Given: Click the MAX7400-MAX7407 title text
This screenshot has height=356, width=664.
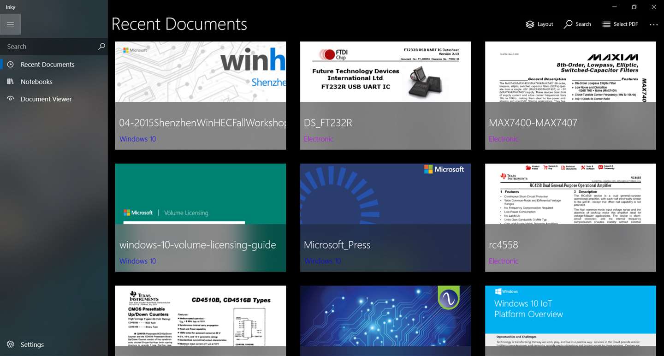Looking at the screenshot, I should click(533, 123).
